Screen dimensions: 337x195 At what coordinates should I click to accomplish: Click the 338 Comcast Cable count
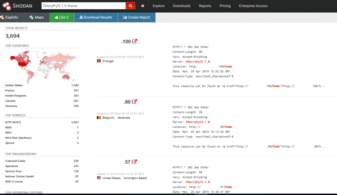coord(76,161)
